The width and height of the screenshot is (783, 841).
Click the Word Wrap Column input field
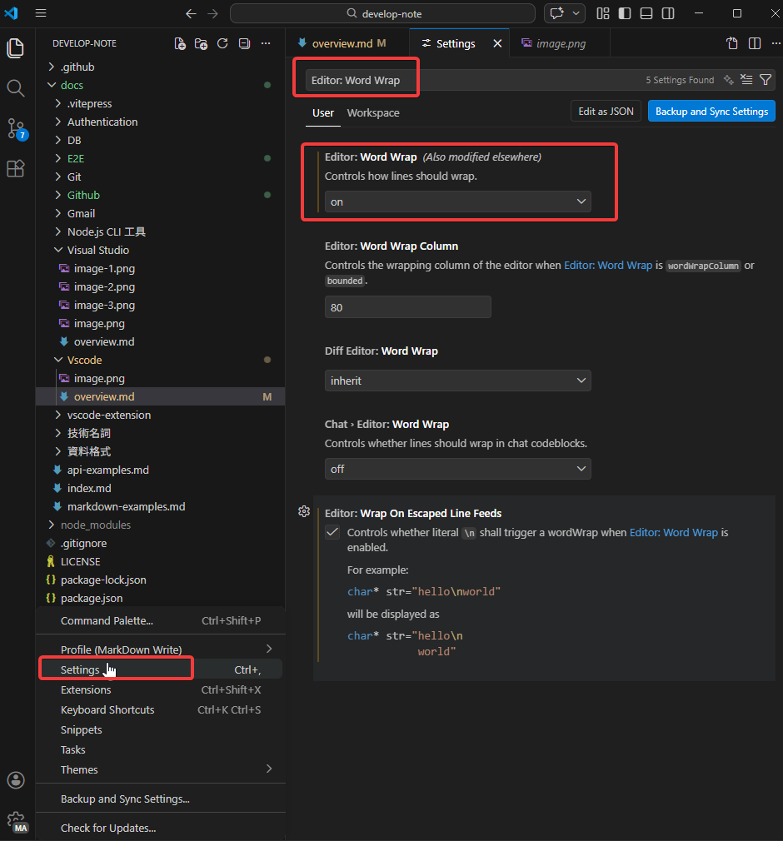407,307
